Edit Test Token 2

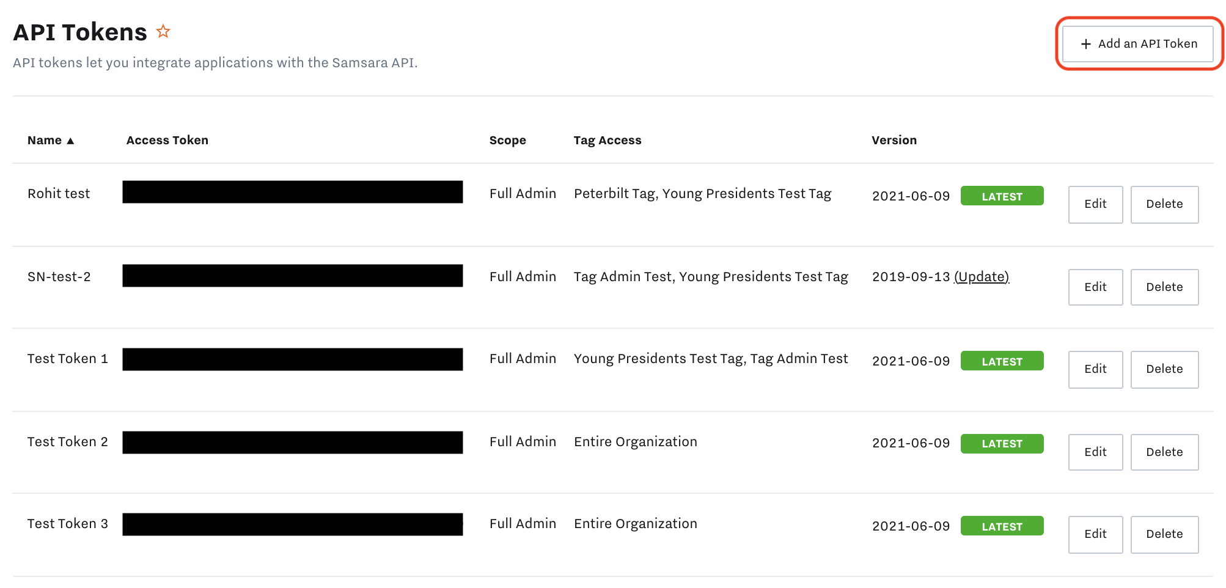(1095, 452)
